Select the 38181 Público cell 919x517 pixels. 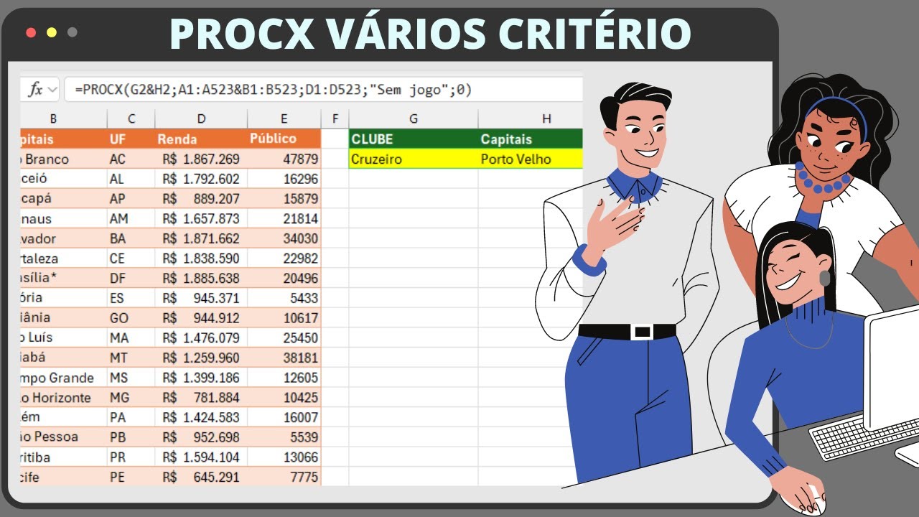coord(284,358)
